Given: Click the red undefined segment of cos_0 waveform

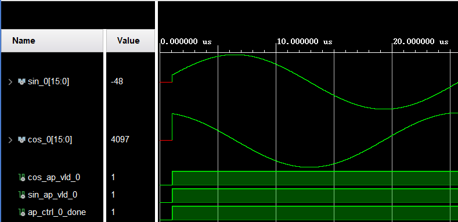Looking at the screenshot, I should (166, 141).
